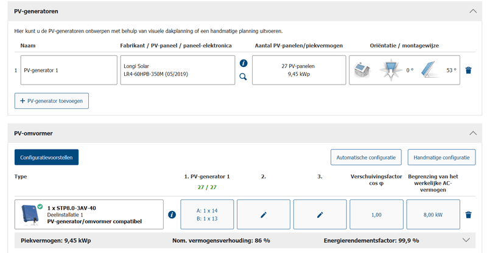The height and width of the screenshot is (253, 487).
Task: Collapse the PV-generatoren section
Action: pyautogui.click(x=473, y=11)
